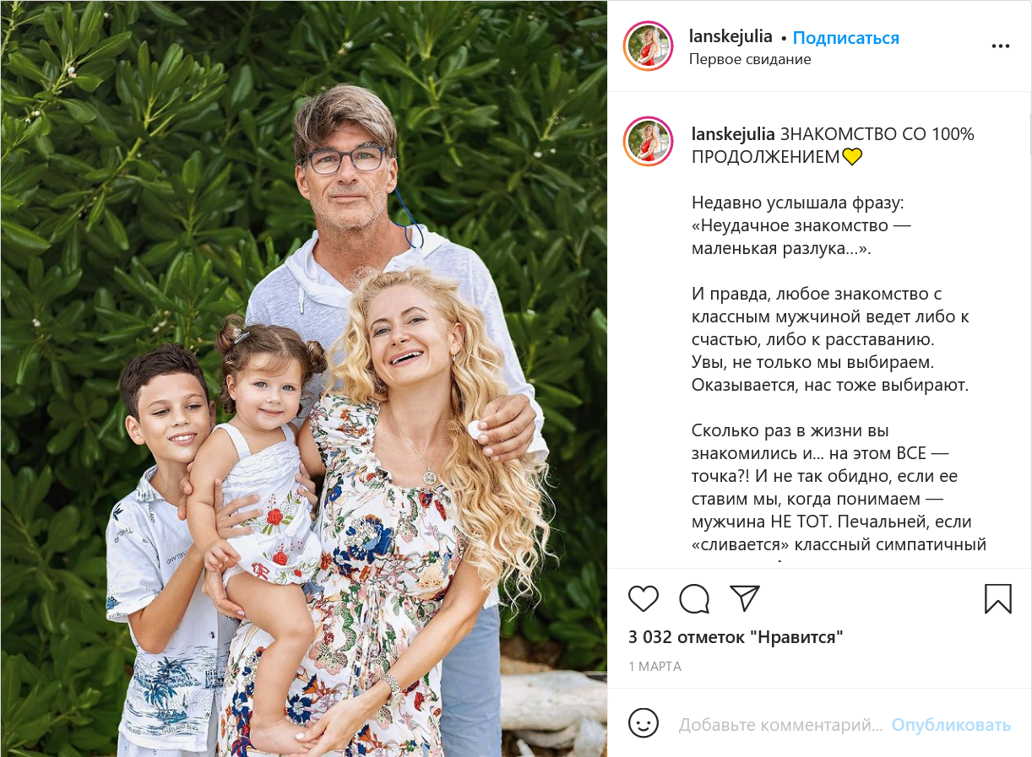Save post with bookmark icon
This screenshot has height=757, width=1032.
pyautogui.click(x=998, y=598)
